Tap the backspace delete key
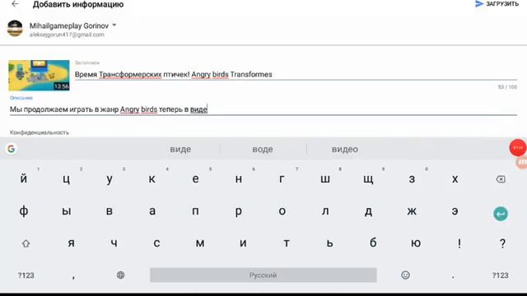 [501, 179]
